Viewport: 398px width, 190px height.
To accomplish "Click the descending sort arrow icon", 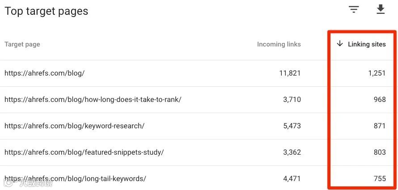I will (340, 44).
